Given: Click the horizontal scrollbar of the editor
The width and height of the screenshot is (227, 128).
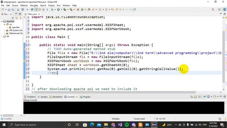Looking at the screenshot, I should pyautogui.click(x=115, y=92).
